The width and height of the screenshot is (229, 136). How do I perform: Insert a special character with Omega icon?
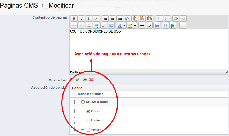coord(165,26)
